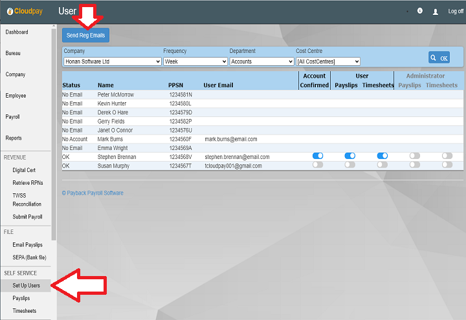This screenshot has width=466, height=320.
Task: Toggle Account Confirmed for Stephen Brennan
Action: [x=317, y=156]
